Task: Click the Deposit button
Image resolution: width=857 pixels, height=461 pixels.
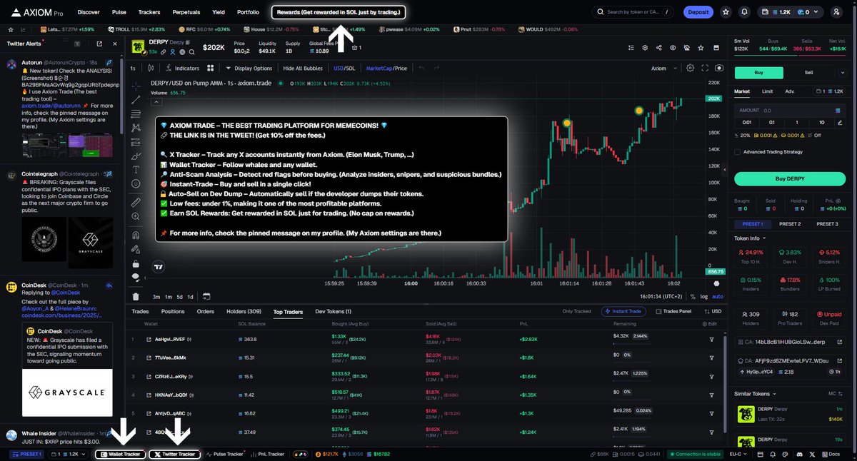Action: point(698,12)
